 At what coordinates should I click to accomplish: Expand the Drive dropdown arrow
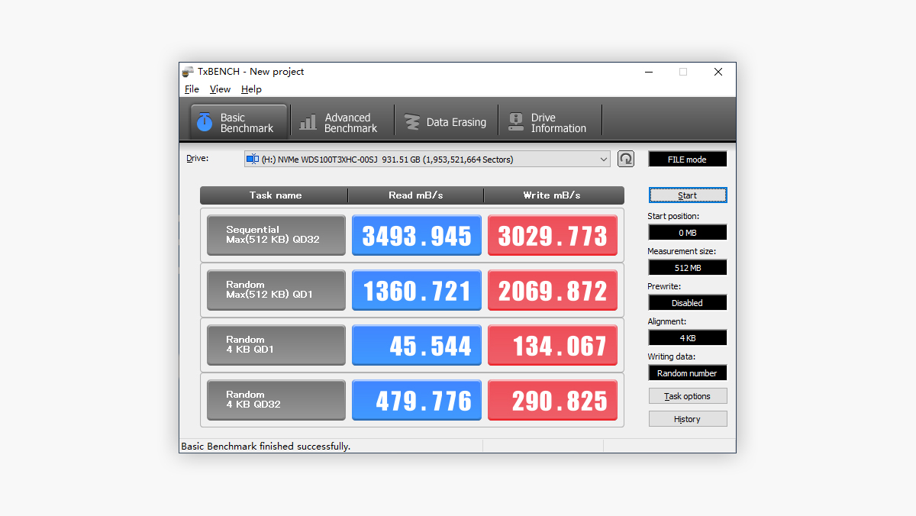tap(604, 159)
